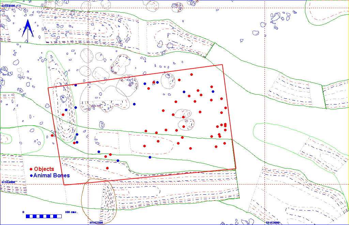This screenshot has width=349, height=225.
Task: Click the 49163000 grid coordinate label
Action: point(272,223)
